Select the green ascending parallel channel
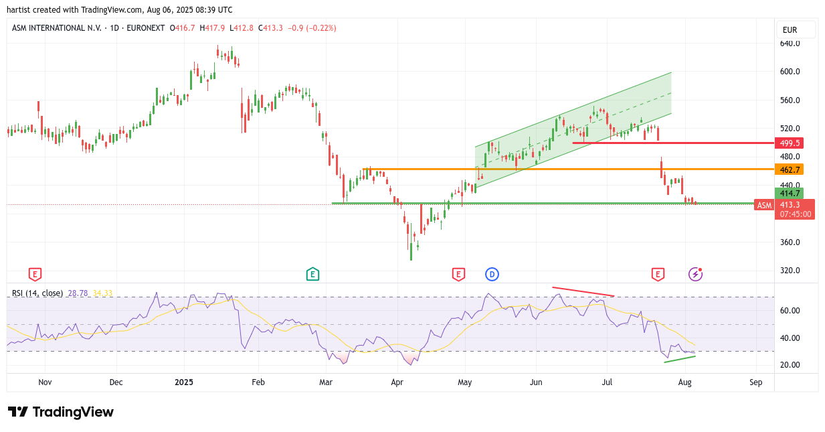 click(573, 130)
